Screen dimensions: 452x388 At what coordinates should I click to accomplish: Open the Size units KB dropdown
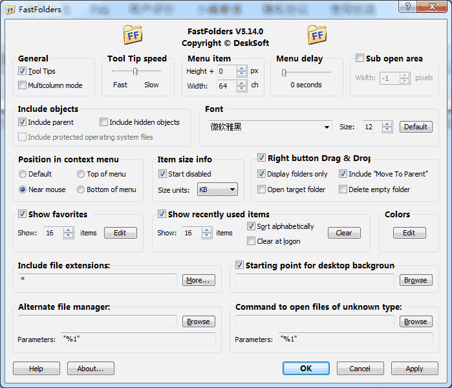[x=218, y=189]
